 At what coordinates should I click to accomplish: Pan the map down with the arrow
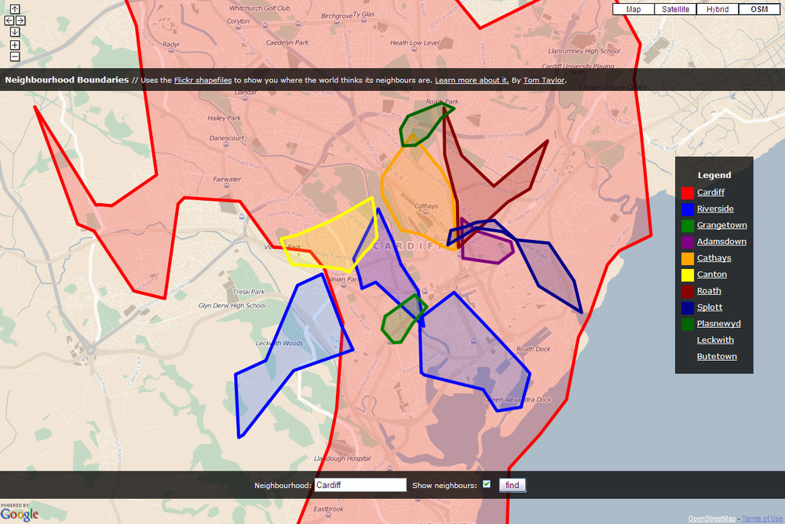15,31
